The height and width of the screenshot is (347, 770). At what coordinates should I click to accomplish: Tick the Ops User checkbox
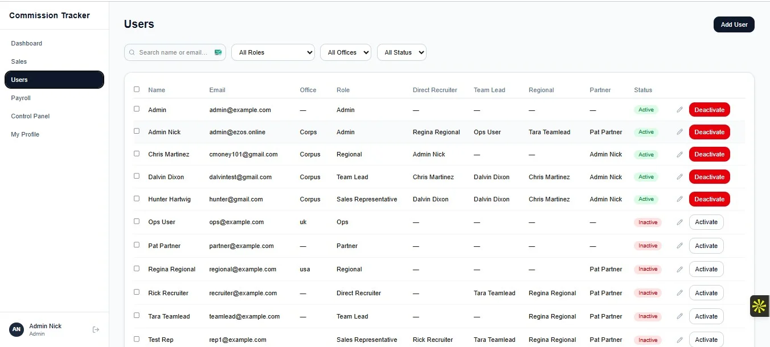pyautogui.click(x=137, y=221)
